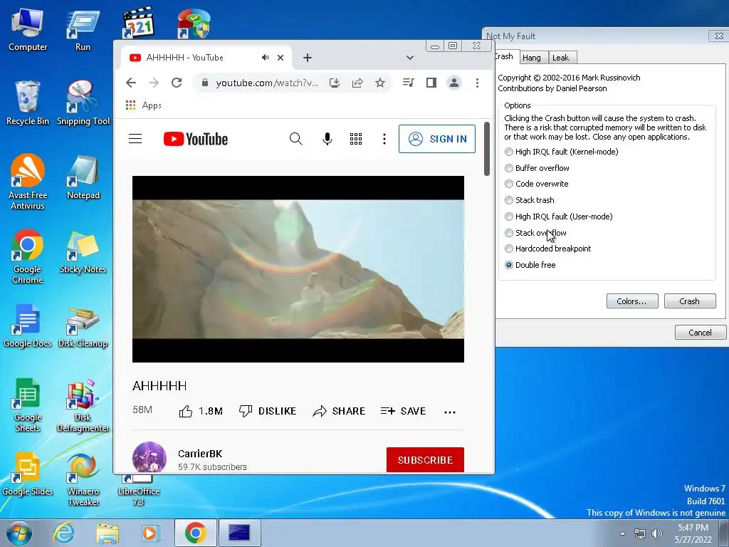Select High IRQL fault (Kernel-mode) option

tap(561, 152)
